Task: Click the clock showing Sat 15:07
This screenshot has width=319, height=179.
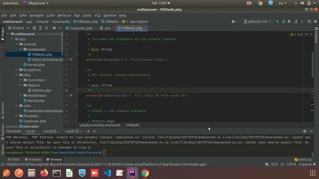Action: tap(160, 3)
